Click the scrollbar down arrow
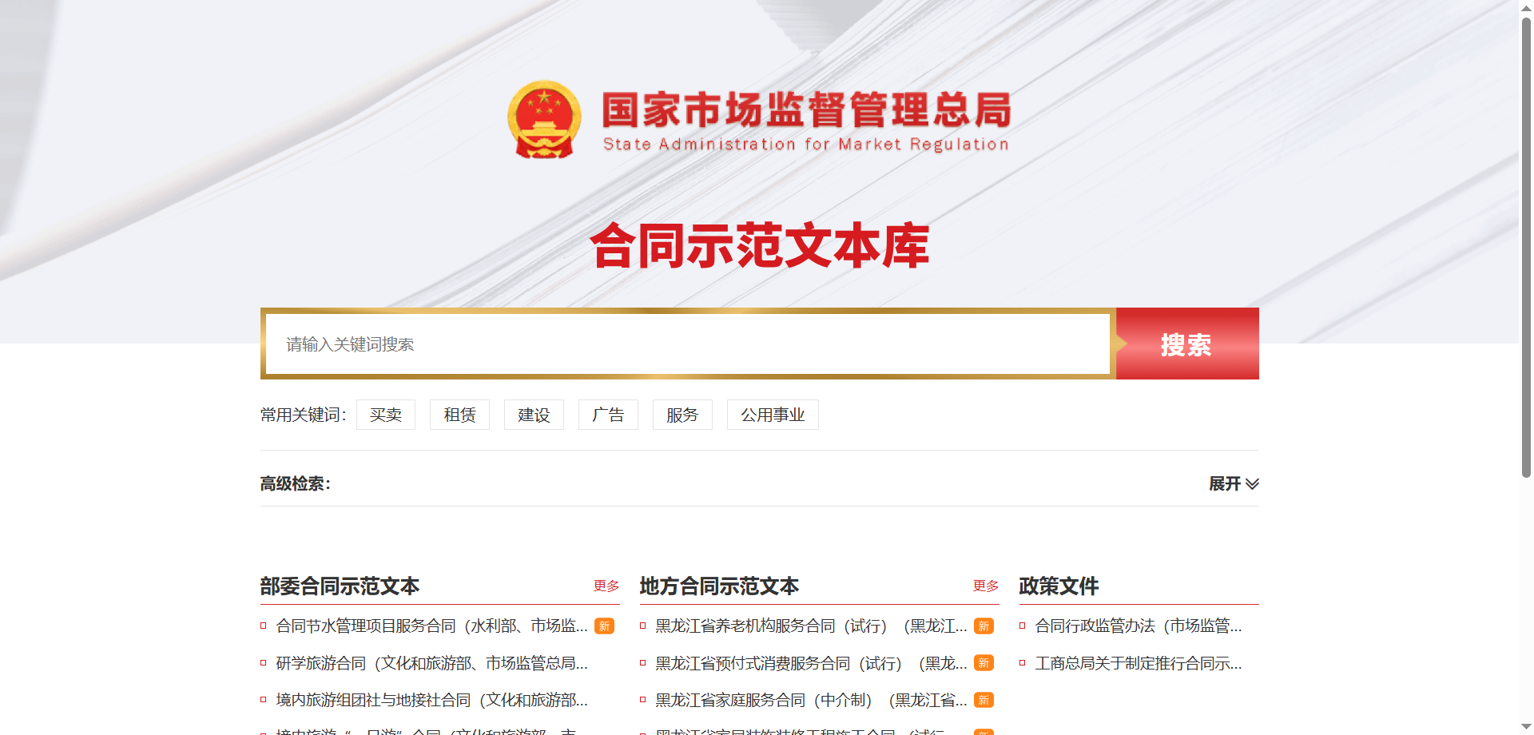This screenshot has height=735, width=1534. click(x=1526, y=727)
